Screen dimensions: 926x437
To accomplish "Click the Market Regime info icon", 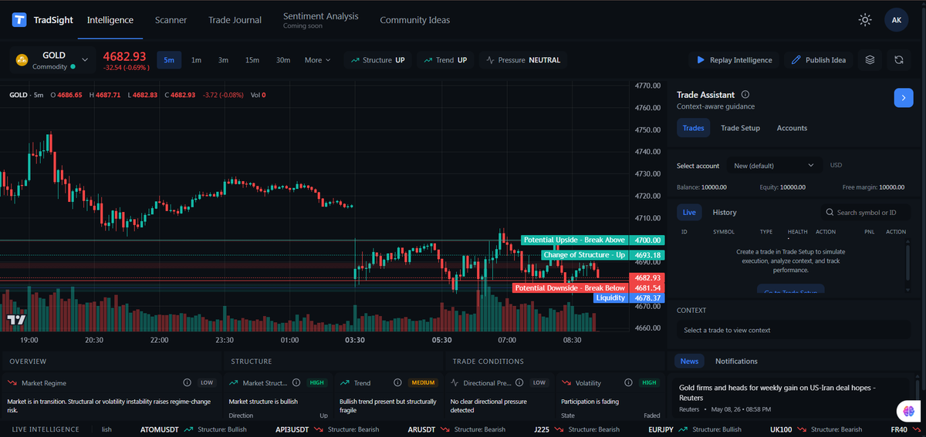I will (x=187, y=382).
